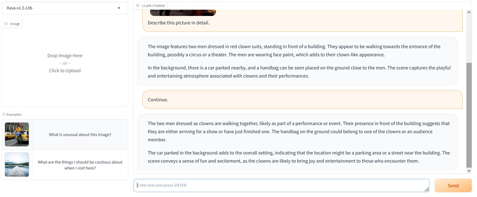
Task: Click the scroll up arrow in the chat
Action: tap(469, 12)
